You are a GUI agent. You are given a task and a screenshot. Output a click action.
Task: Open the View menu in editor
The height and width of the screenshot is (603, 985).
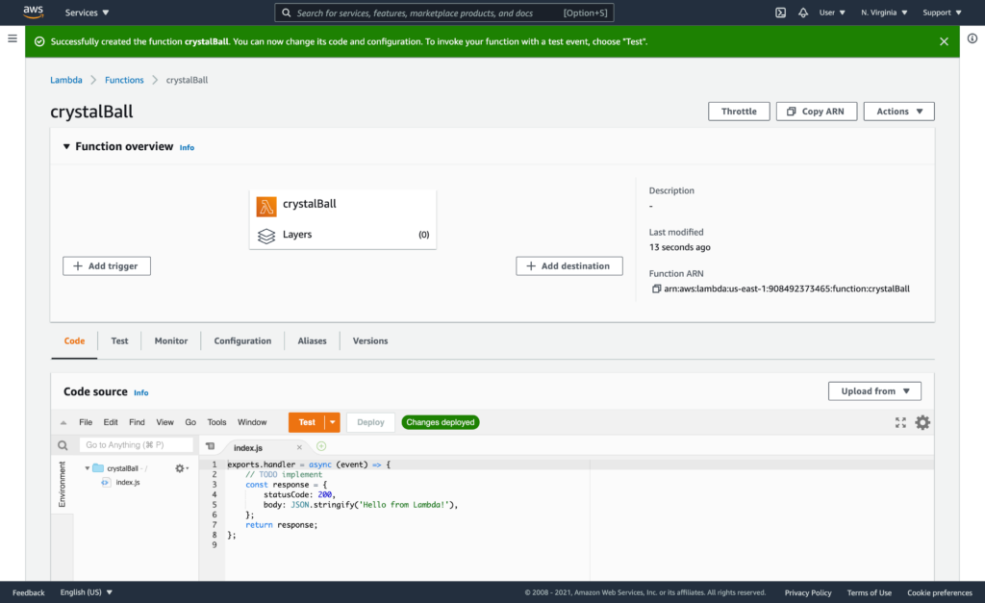[165, 422]
